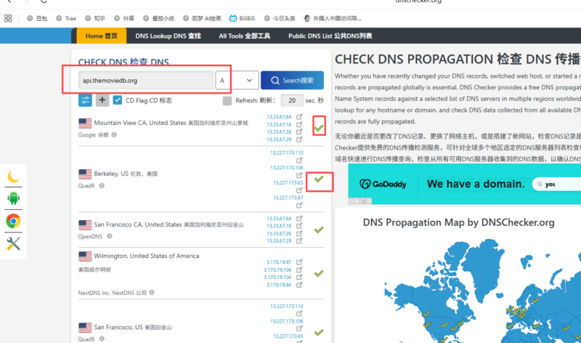
Task: Open external link icon under 13.227.173.110 in Berkeley row
Action: pos(299,160)
